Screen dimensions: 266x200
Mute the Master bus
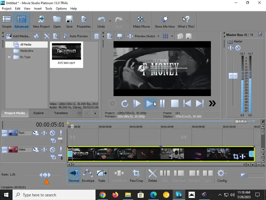coord(238,48)
